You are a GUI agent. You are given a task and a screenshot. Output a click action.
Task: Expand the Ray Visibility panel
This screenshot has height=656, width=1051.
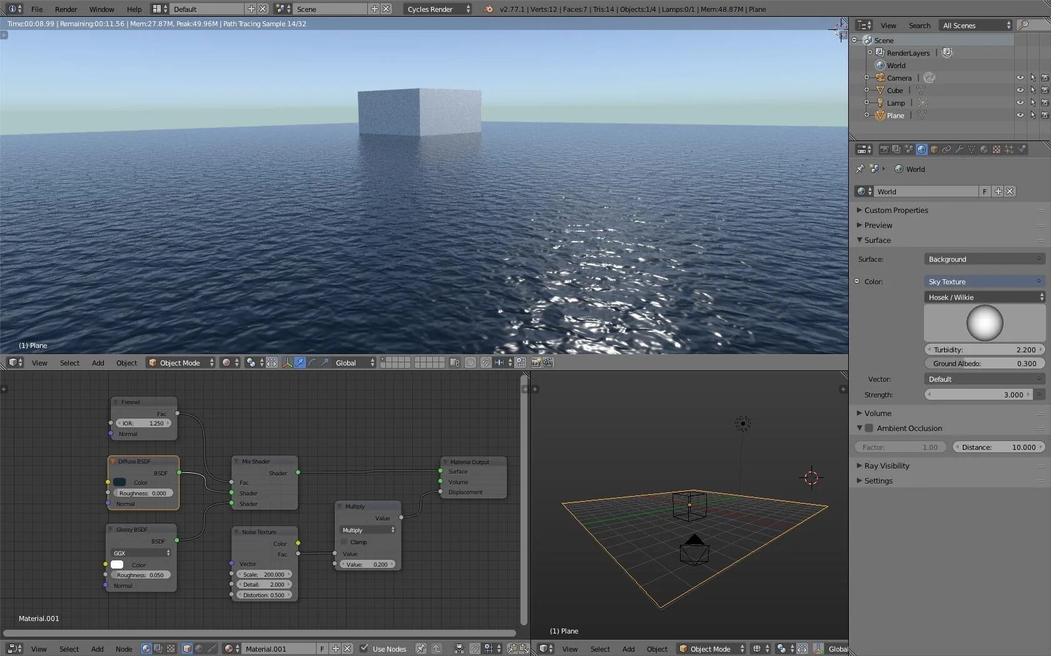click(886, 465)
